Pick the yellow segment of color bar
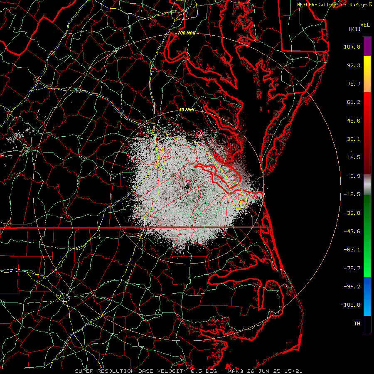 [367, 74]
